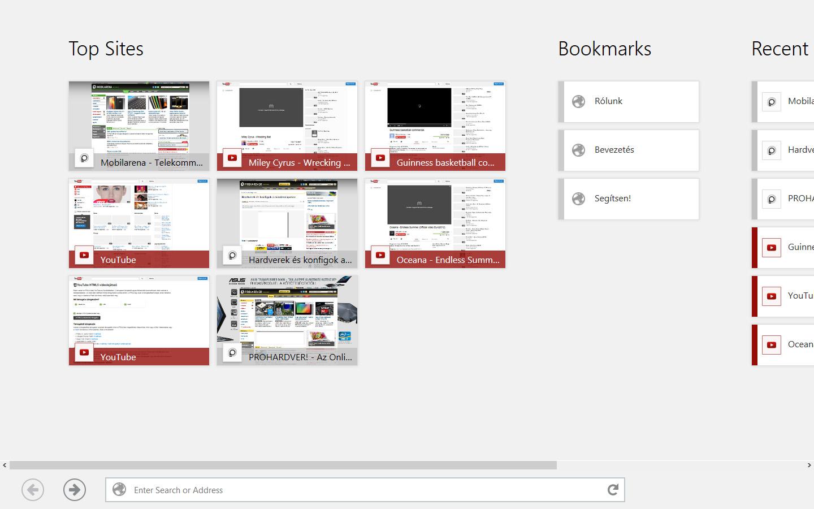The width and height of the screenshot is (814, 509).
Task: Open the recent Hardve... history item
Action: 783,150
